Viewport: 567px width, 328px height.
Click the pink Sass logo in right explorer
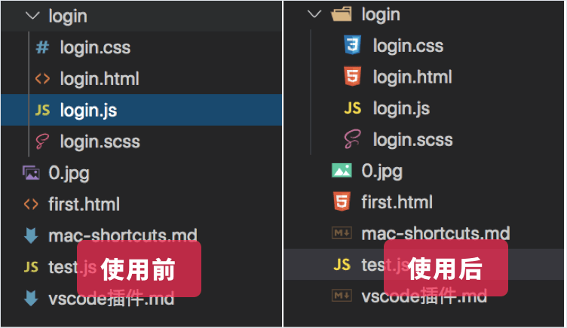(x=353, y=139)
